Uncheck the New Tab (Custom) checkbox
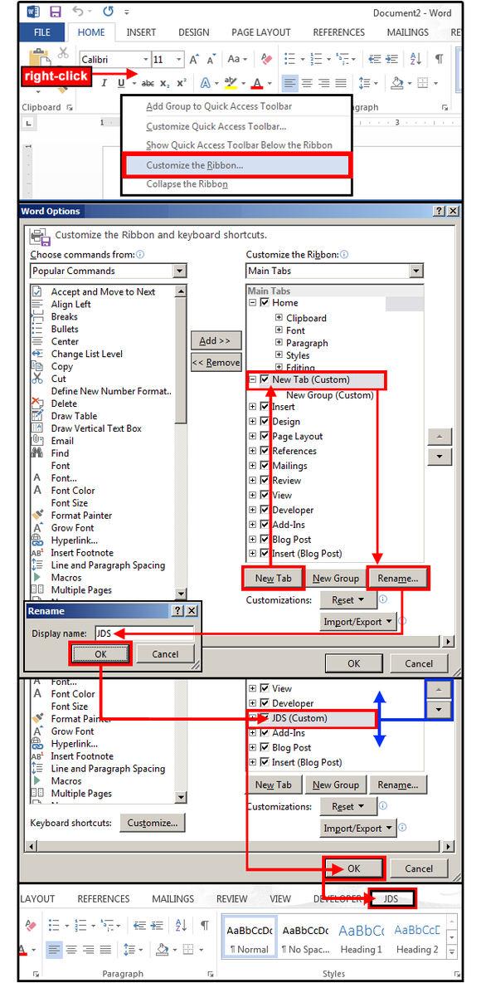Screen dimensions: 481x983 click(265, 379)
